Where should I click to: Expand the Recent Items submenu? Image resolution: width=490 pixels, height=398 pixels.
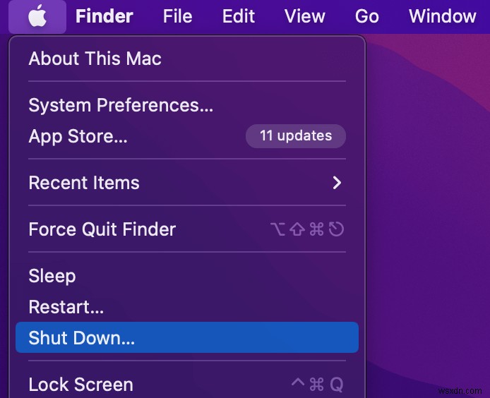point(187,183)
